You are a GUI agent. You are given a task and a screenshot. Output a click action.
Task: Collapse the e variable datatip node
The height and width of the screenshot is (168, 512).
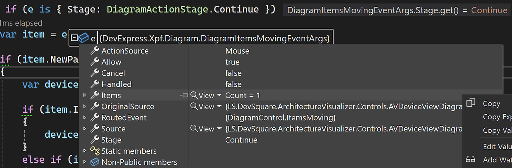coord(74,38)
